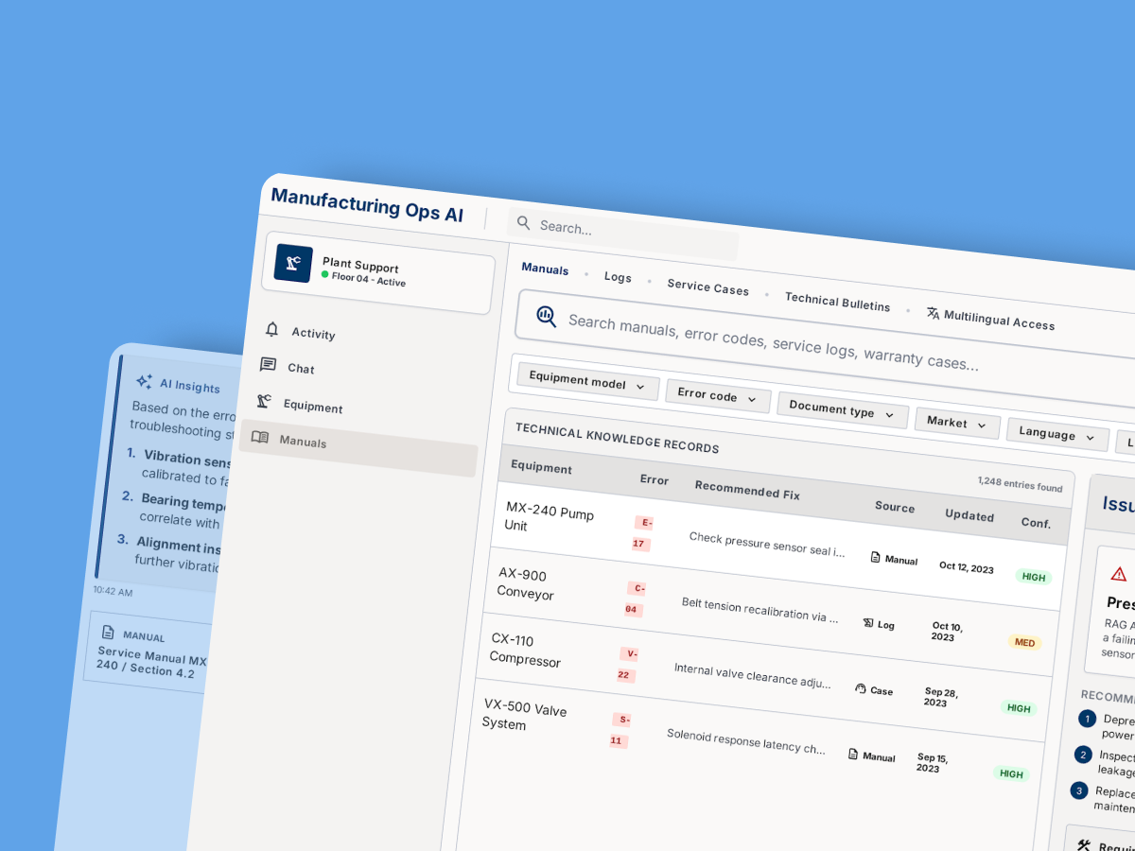Click 'Solenoid response latency' fix text
The width and height of the screenshot is (1135, 851).
point(746,740)
